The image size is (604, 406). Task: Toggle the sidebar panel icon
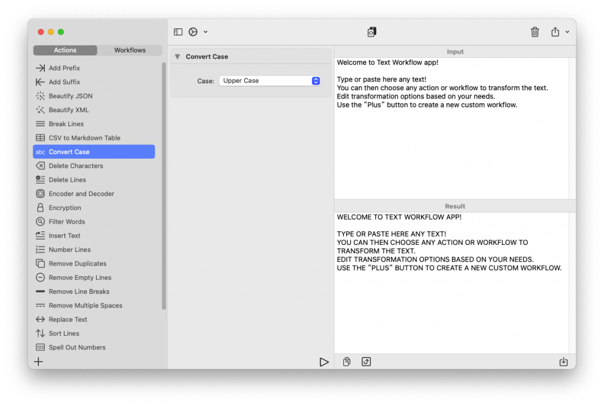178,32
